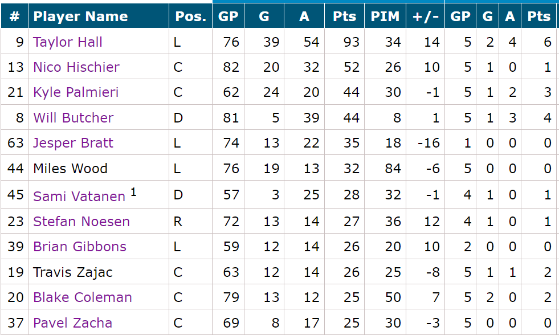The height and width of the screenshot is (335, 559).
Task: Click the Pavel Zacha link
Action: pos(72,323)
